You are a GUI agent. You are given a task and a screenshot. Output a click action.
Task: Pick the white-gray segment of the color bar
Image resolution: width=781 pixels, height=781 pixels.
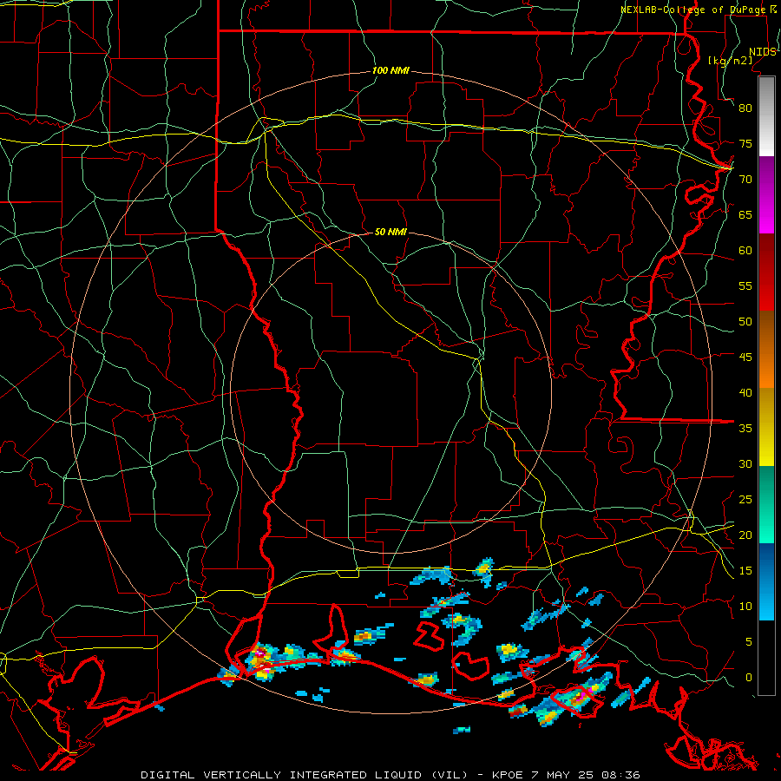coord(766,116)
